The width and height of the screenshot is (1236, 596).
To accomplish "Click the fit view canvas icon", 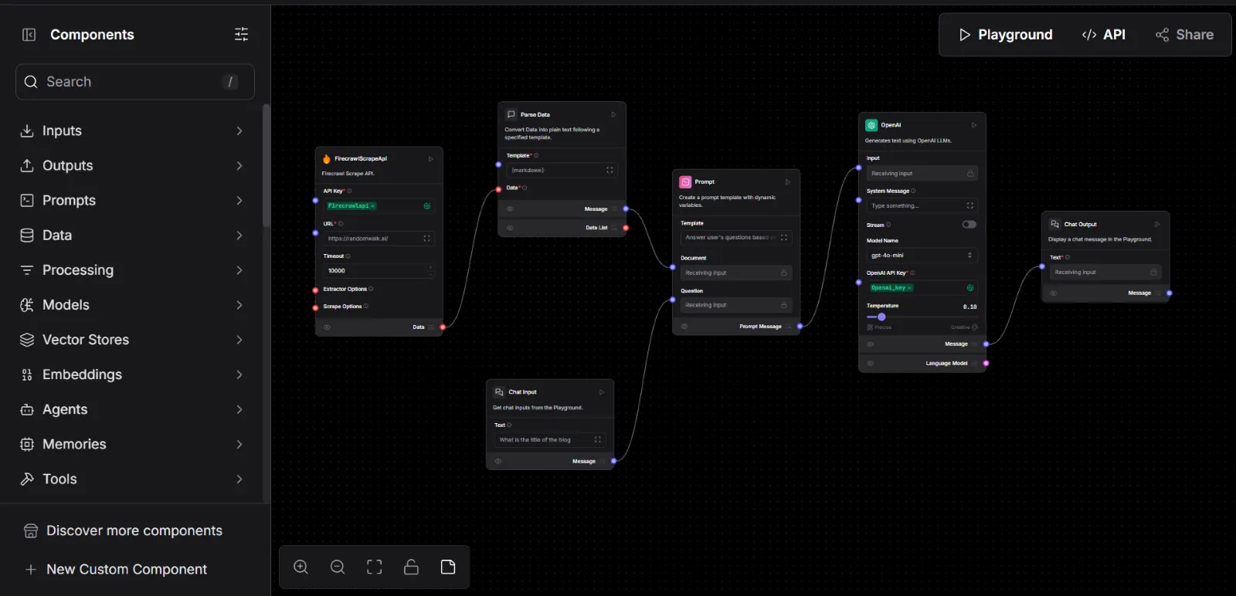I will pos(375,567).
